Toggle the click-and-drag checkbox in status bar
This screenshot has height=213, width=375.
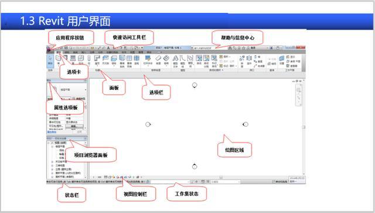(x=274, y=182)
